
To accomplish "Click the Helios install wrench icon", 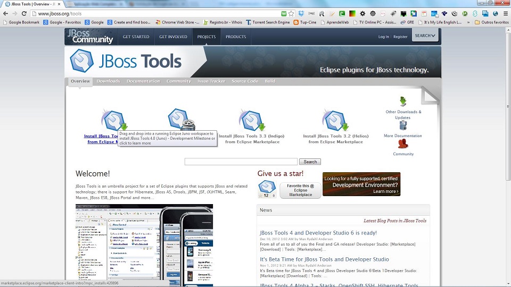I will click(x=335, y=120).
